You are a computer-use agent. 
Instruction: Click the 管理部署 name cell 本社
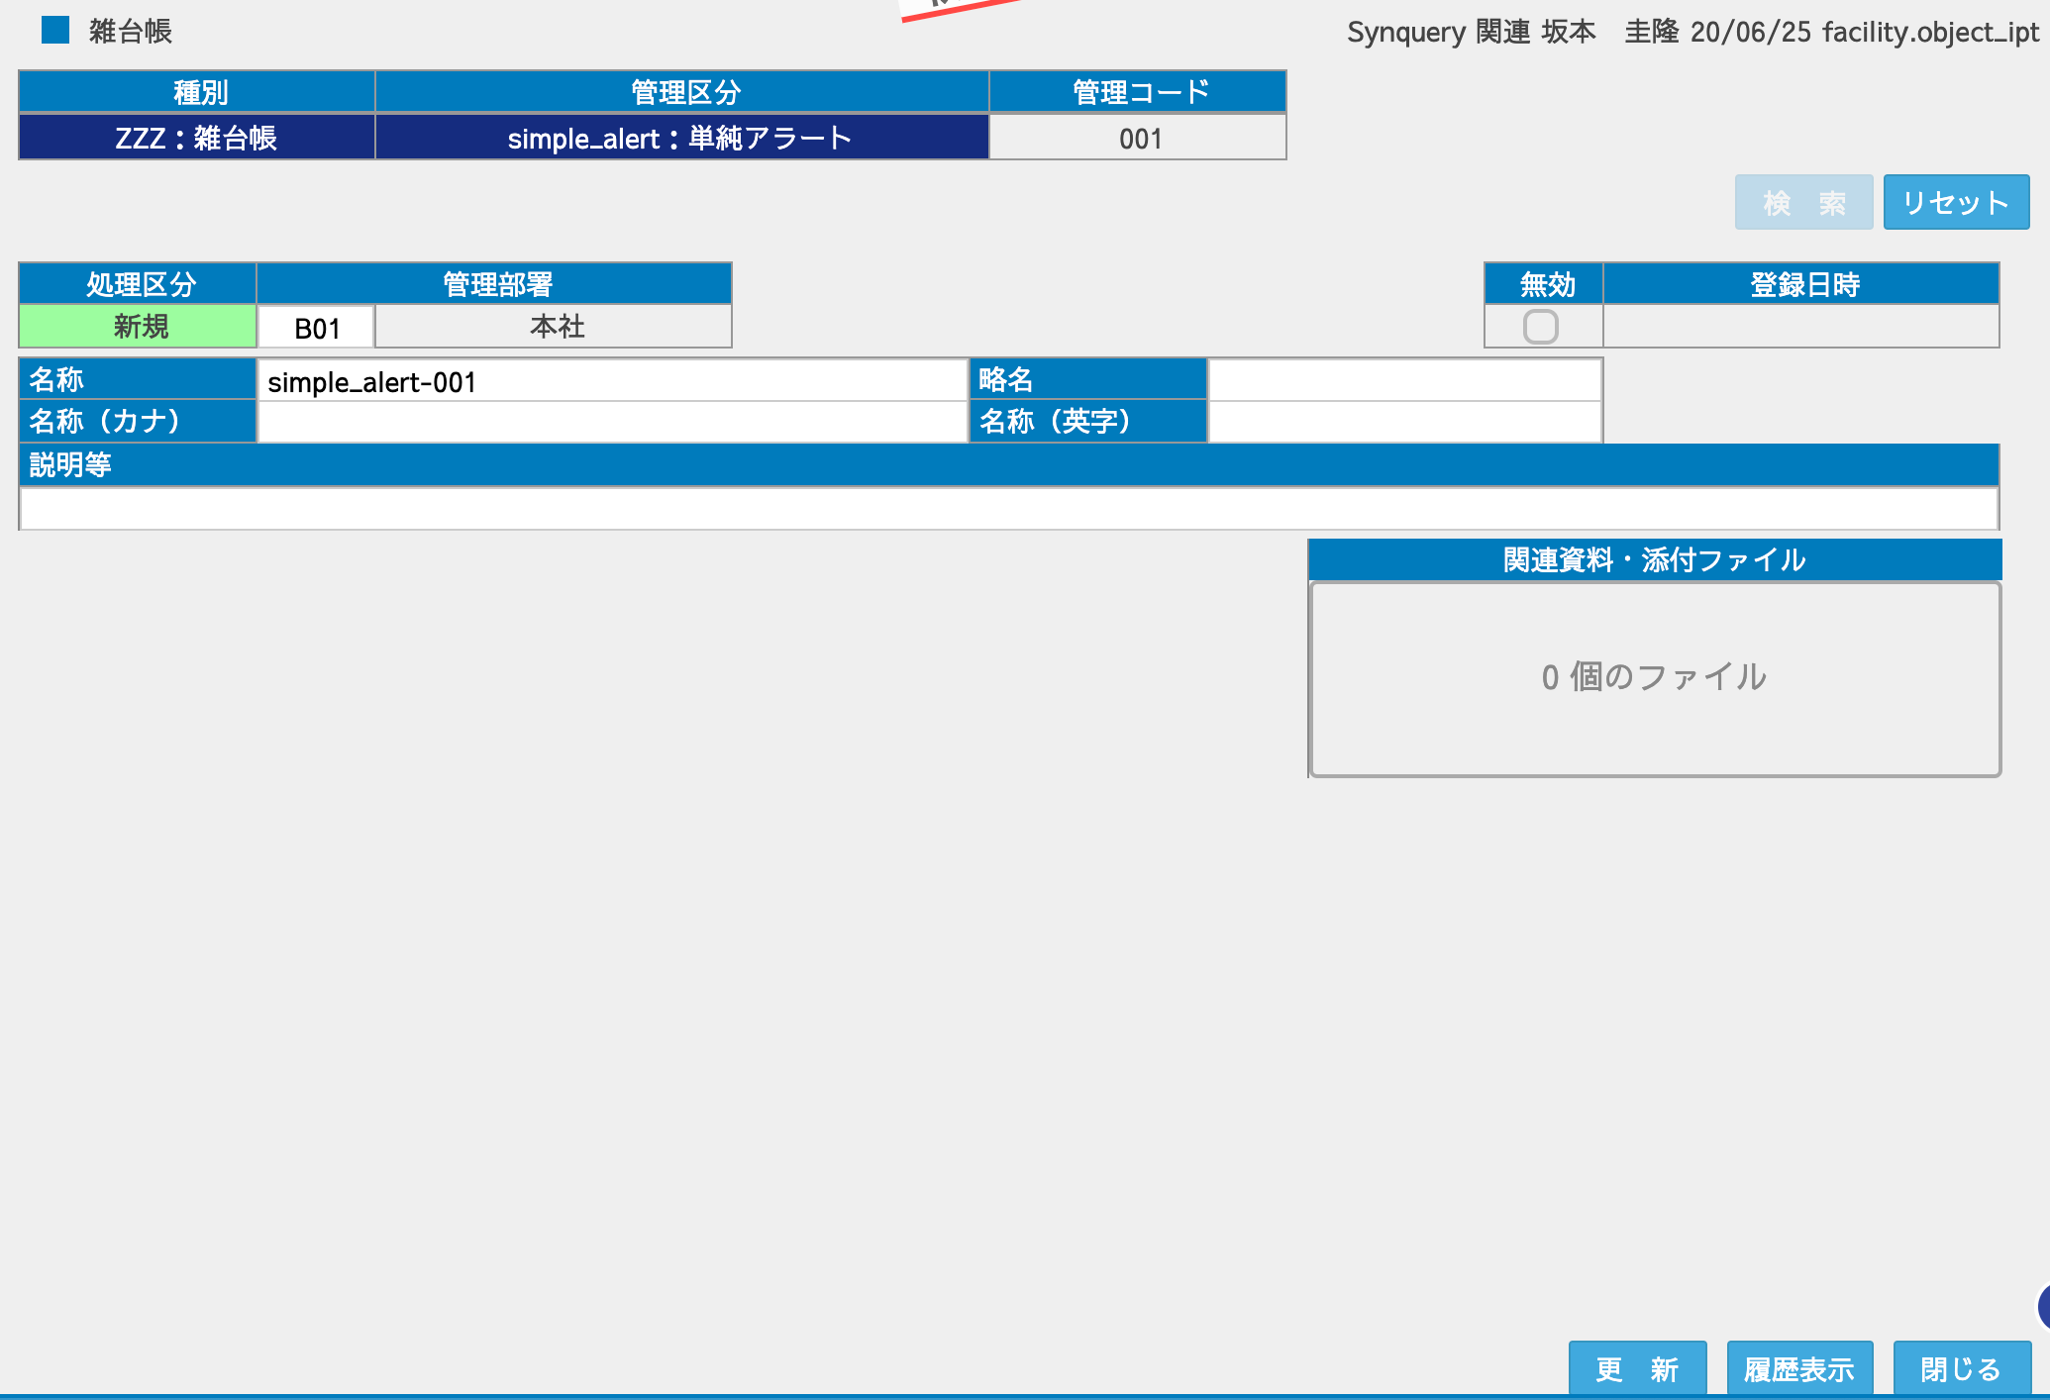coord(554,327)
